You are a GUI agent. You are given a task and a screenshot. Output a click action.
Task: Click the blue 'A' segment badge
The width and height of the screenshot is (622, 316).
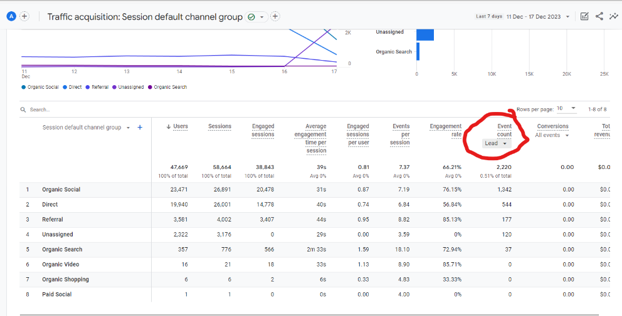point(11,16)
